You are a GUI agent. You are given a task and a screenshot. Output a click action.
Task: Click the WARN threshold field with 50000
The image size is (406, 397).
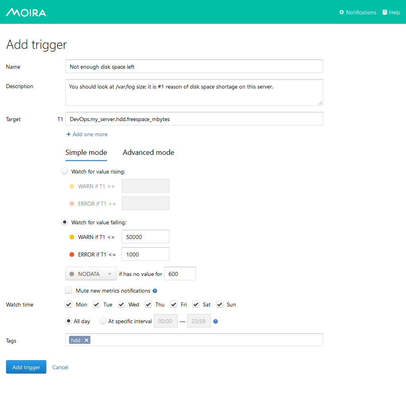coord(145,237)
